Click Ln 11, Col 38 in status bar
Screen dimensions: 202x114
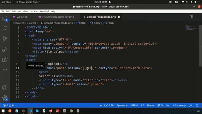click(x=106, y=105)
